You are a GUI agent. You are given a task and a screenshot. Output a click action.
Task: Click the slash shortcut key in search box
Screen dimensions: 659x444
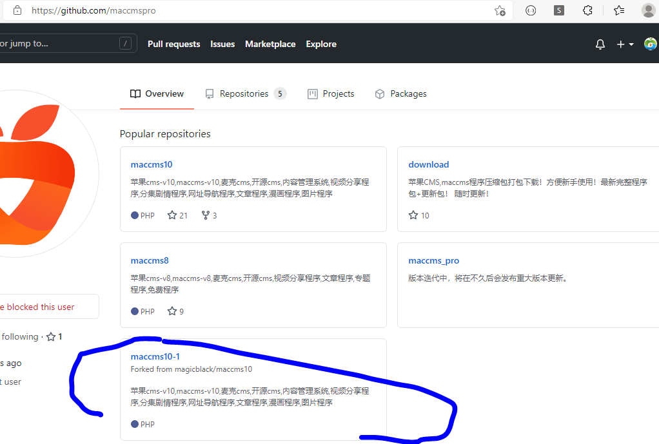(125, 43)
